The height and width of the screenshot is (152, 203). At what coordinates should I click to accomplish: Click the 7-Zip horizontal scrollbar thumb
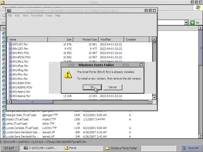click(32, 102)
